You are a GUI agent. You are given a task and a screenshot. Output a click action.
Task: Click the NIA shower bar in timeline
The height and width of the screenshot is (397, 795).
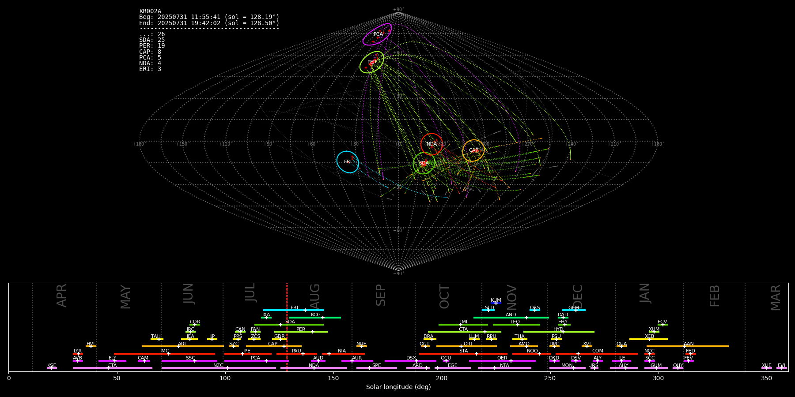[343, 354]
